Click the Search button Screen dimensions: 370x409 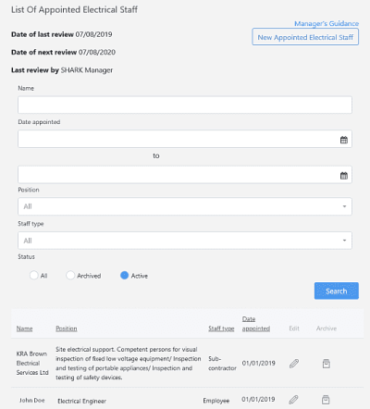(337, 291)
